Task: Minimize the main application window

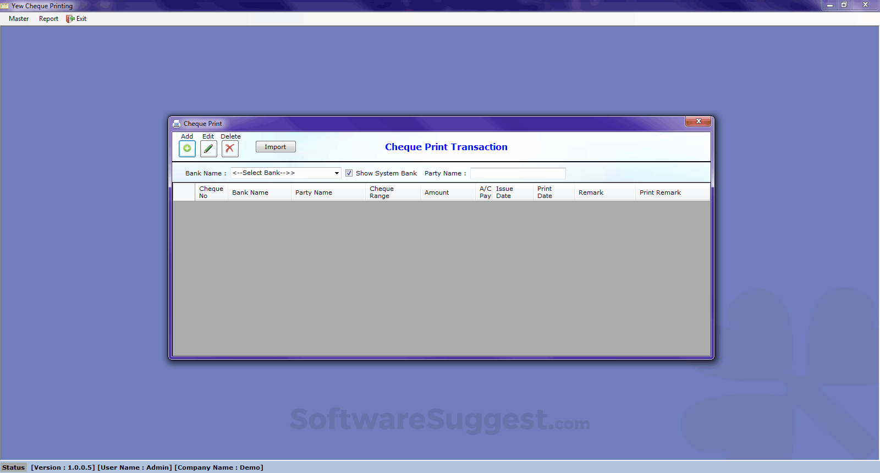Action: coord(829,5)
